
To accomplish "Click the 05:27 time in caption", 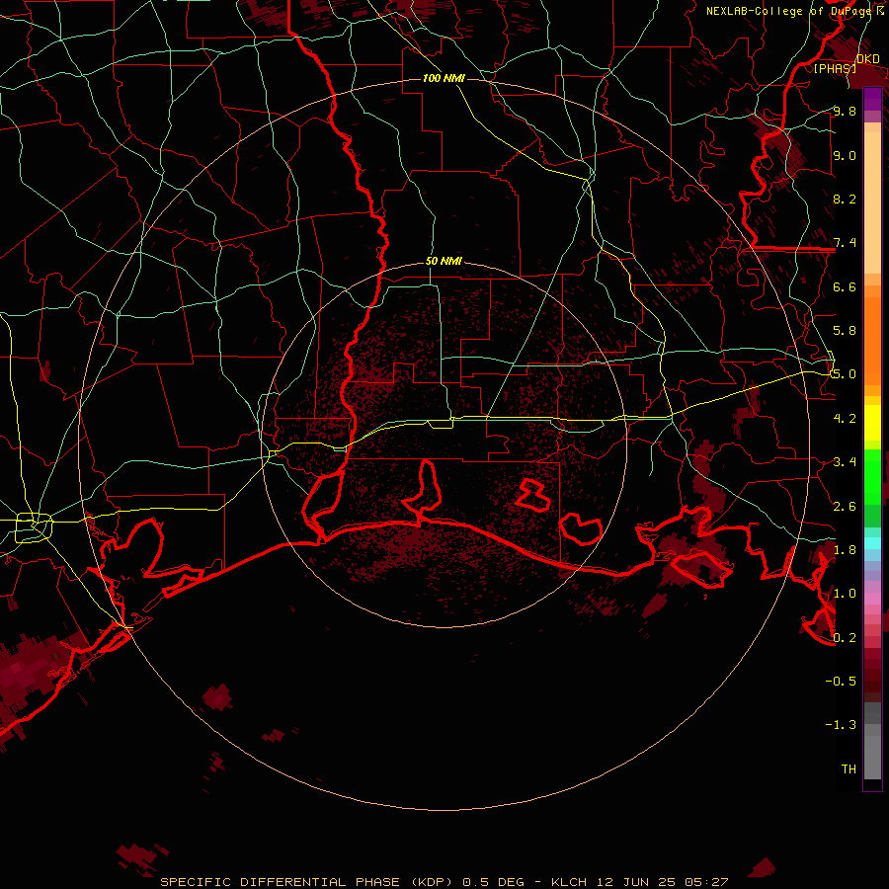I will [705, 882].
